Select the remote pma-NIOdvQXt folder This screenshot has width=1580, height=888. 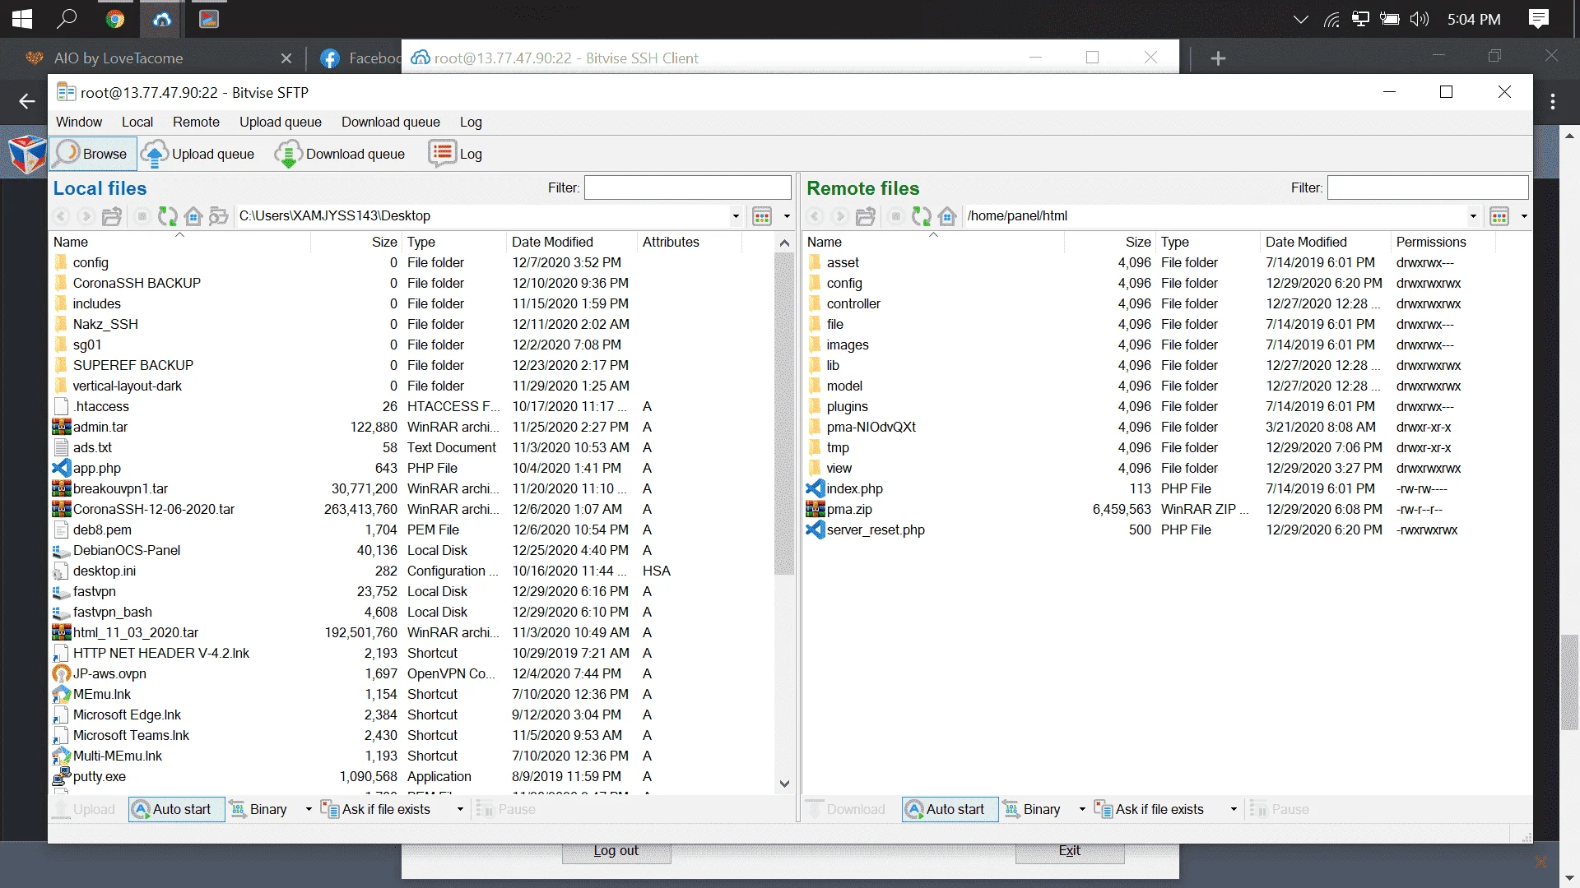[871, 427]
